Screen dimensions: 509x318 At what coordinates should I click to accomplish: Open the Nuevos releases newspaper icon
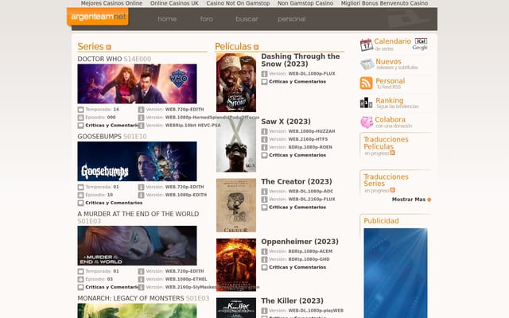[367, 64]
